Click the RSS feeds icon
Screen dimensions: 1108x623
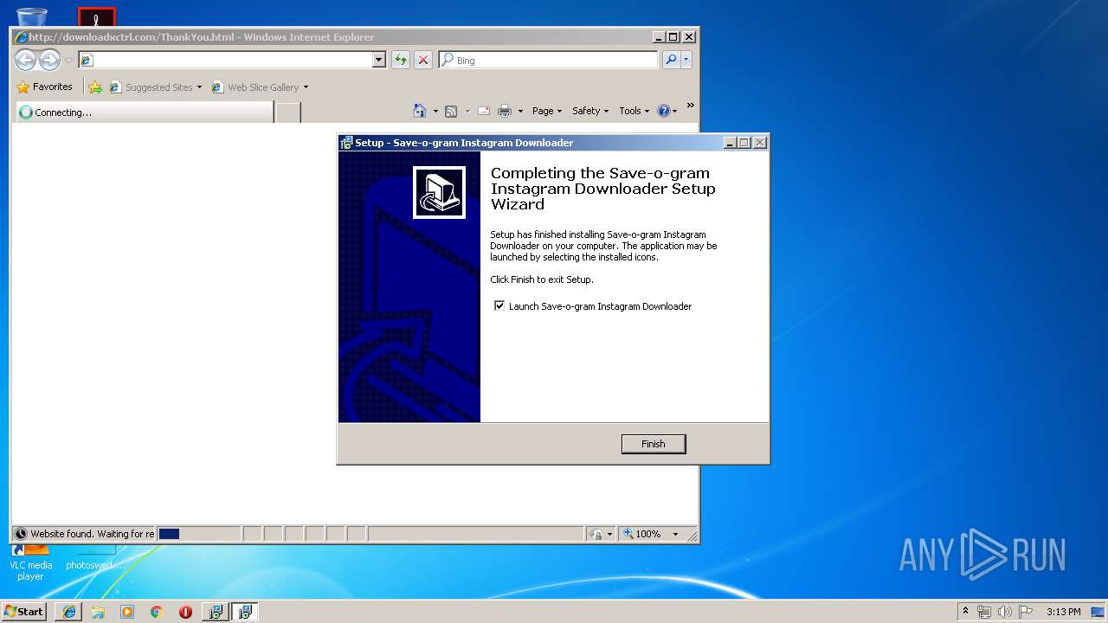[x=451, y=111]
